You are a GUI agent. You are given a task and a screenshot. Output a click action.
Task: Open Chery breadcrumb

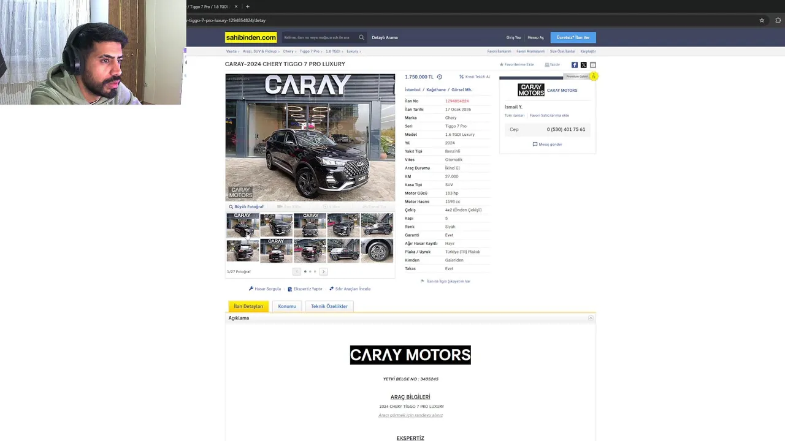288,51
